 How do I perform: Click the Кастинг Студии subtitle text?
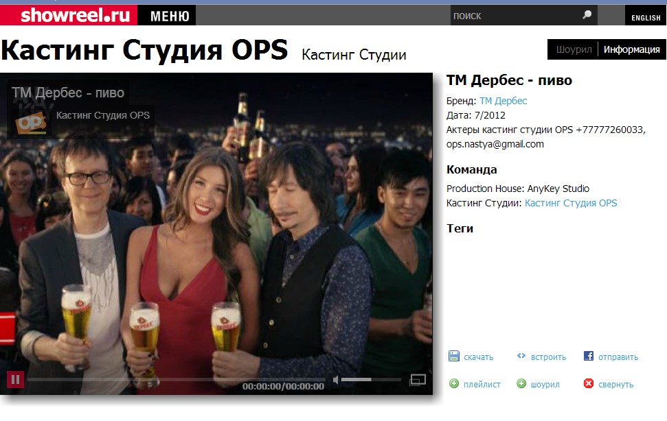[354, 55]
